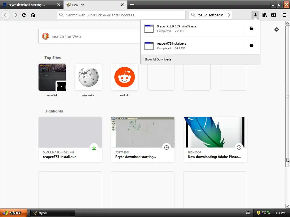The width and height of the screenshot is (290, 217).
Task: Focus the address bar field
Action: click(x=121, y=15)
